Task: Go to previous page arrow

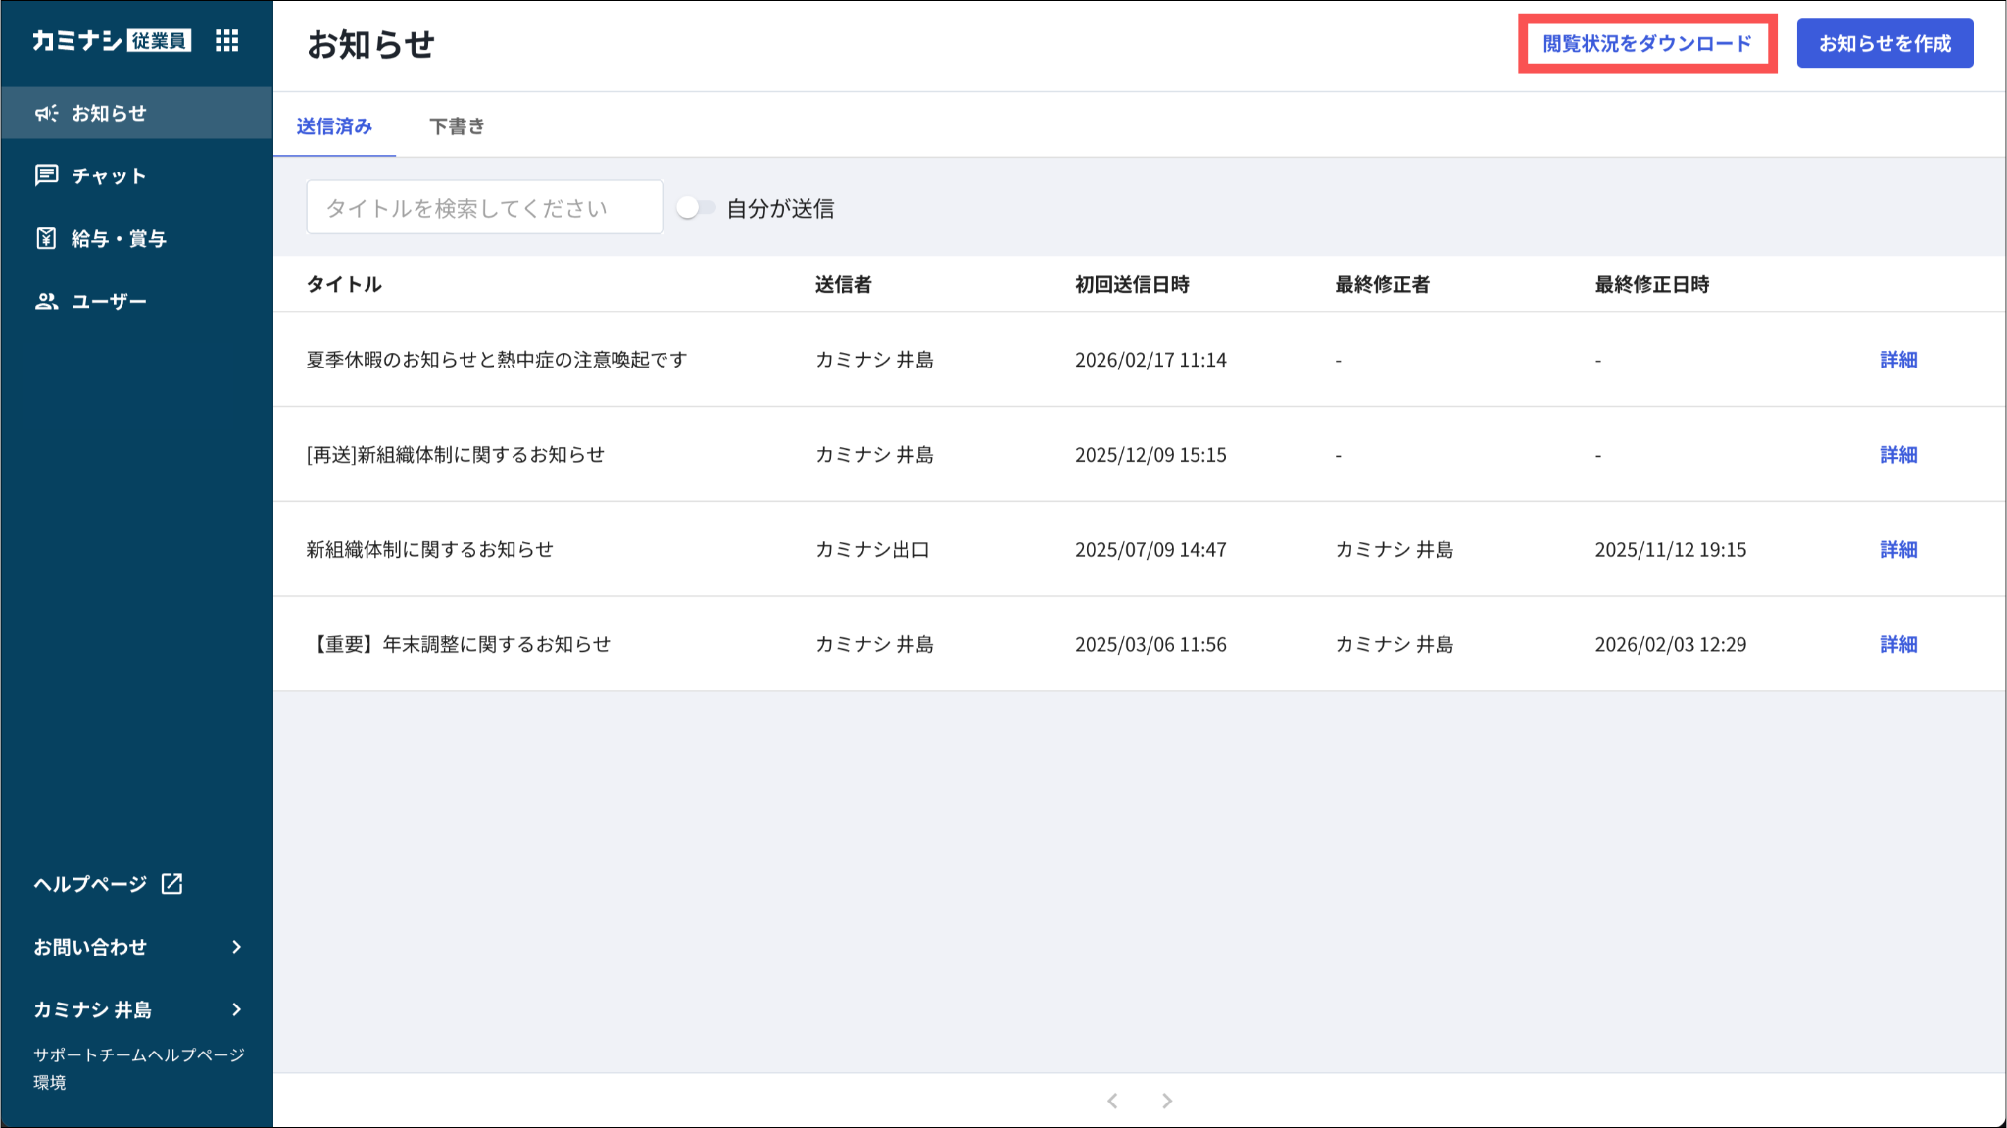Action: [1112, 1101]
